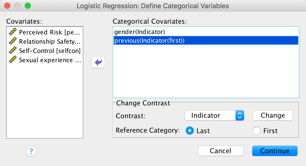
Task: Click the ruler icon beside Self-Control
Action: click(x=13, y=51)
